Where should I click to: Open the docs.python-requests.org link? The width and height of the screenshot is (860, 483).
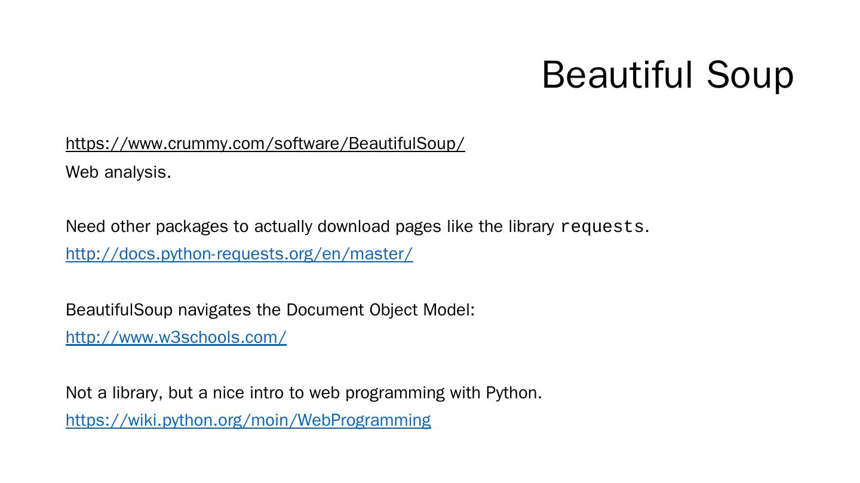(239, 254)
